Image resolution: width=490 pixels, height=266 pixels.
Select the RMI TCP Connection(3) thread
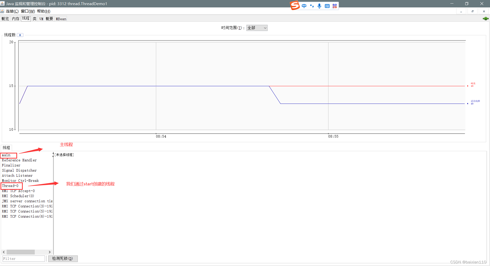pos(27,206)
